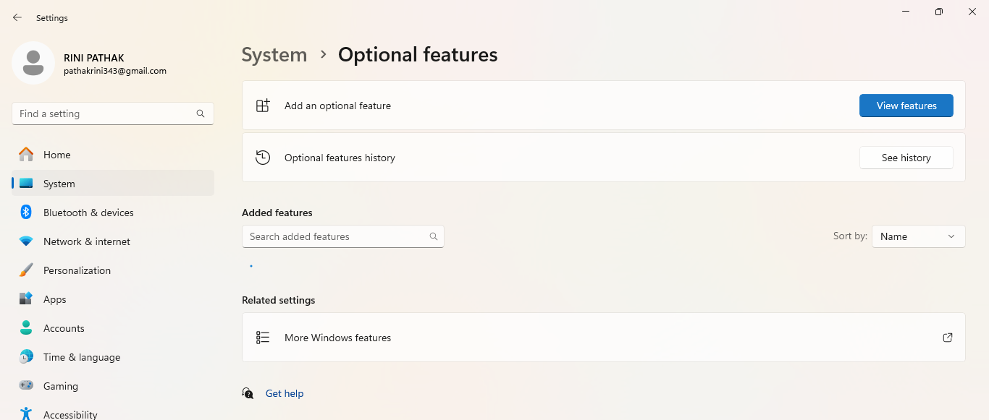Click the Network & internet Wi-Fi icon
The width and height of the screenshot is (989, 420).
coord(26,241)
